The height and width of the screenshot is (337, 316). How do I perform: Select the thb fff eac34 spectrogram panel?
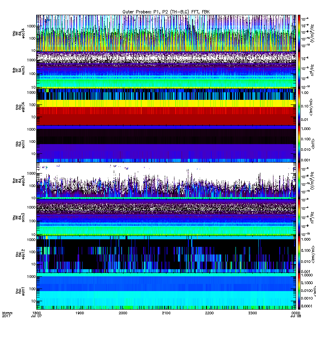[166, 33]
